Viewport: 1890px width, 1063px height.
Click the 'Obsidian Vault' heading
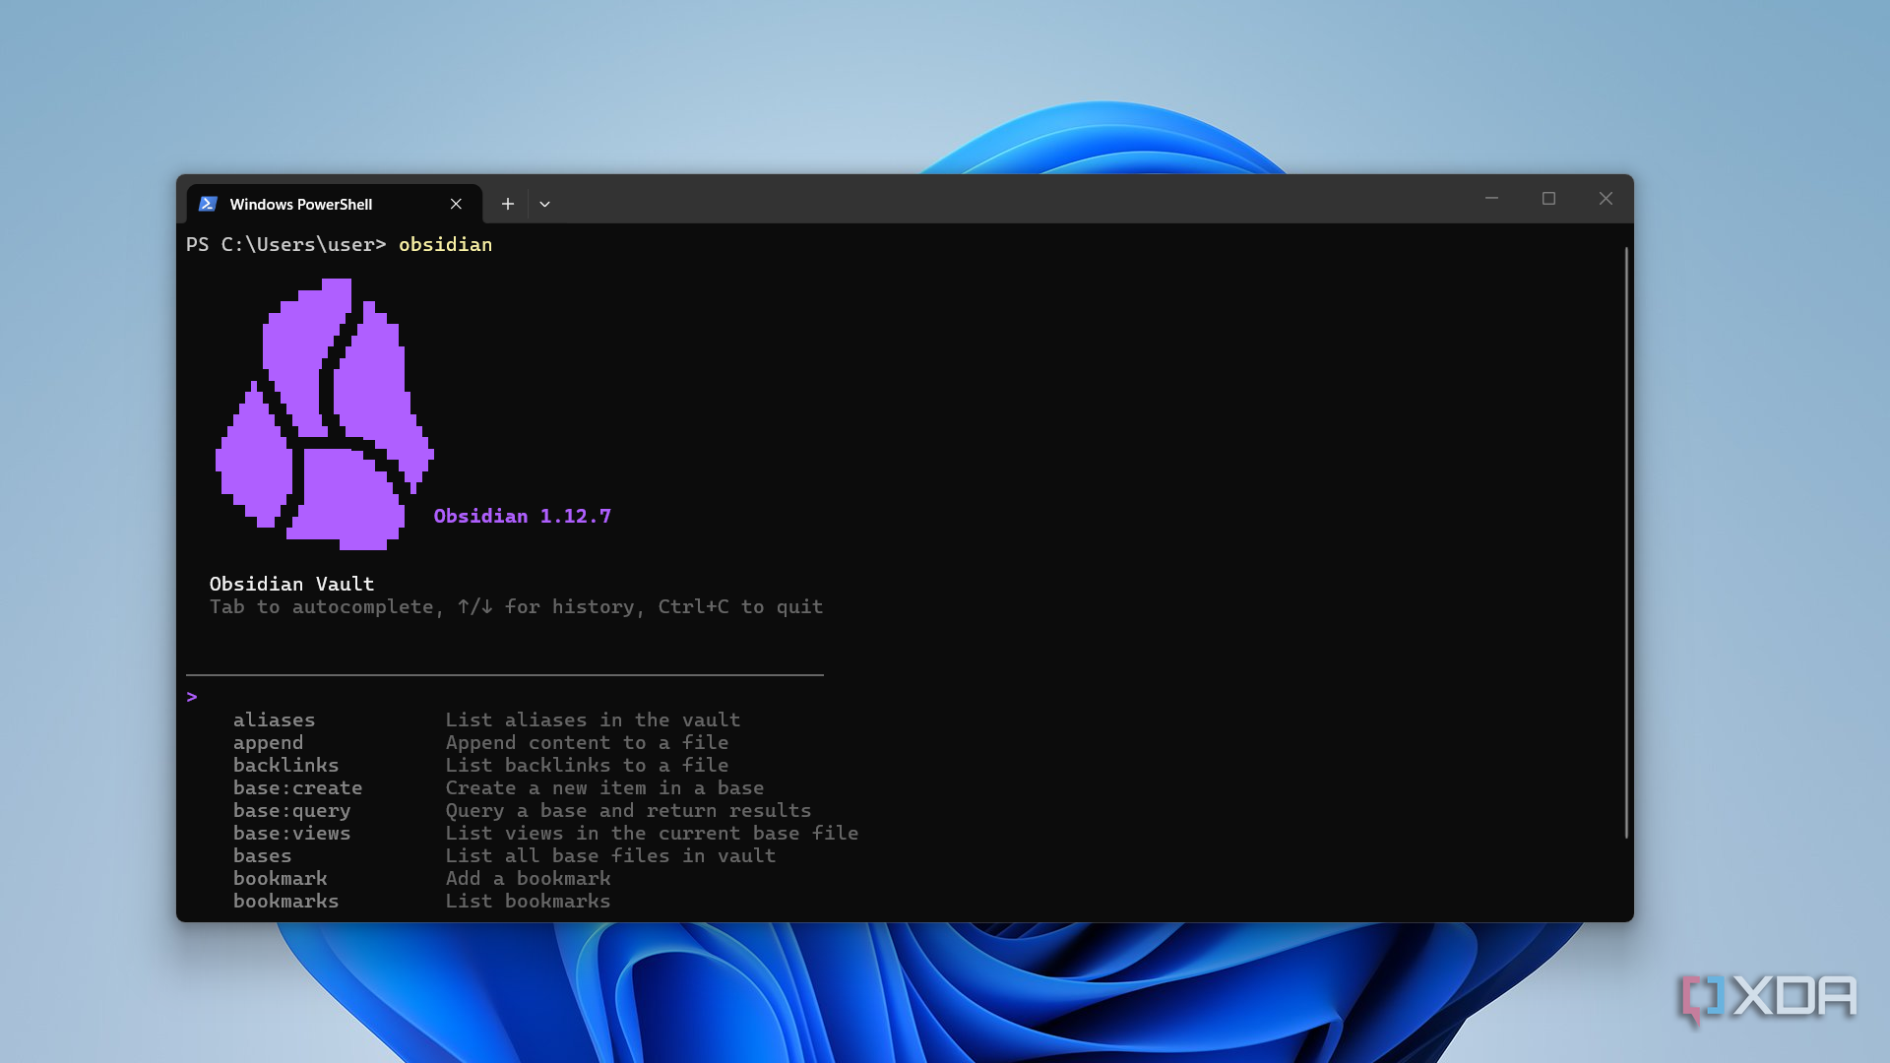click(291, 584)
